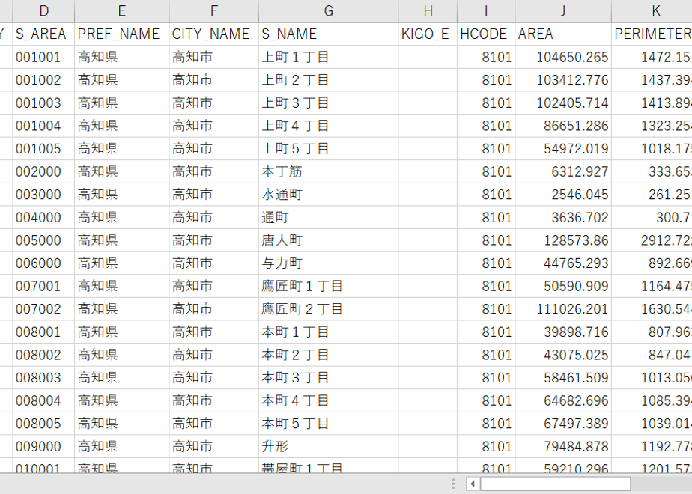This screenshot has width=692, height=494.
Task: Click the cell 本町３丁目
Action: (x=328, y=378)
